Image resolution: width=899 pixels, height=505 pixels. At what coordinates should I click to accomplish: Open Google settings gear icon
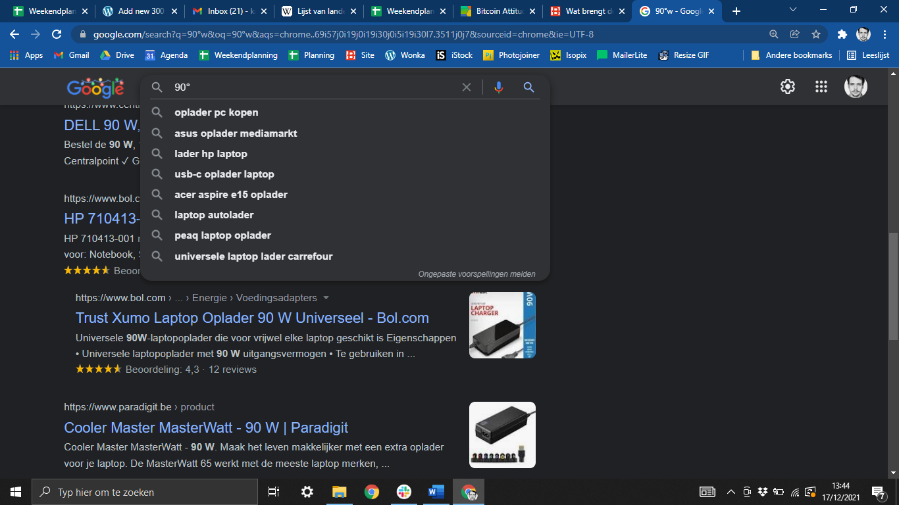click(x=787, y=87)
